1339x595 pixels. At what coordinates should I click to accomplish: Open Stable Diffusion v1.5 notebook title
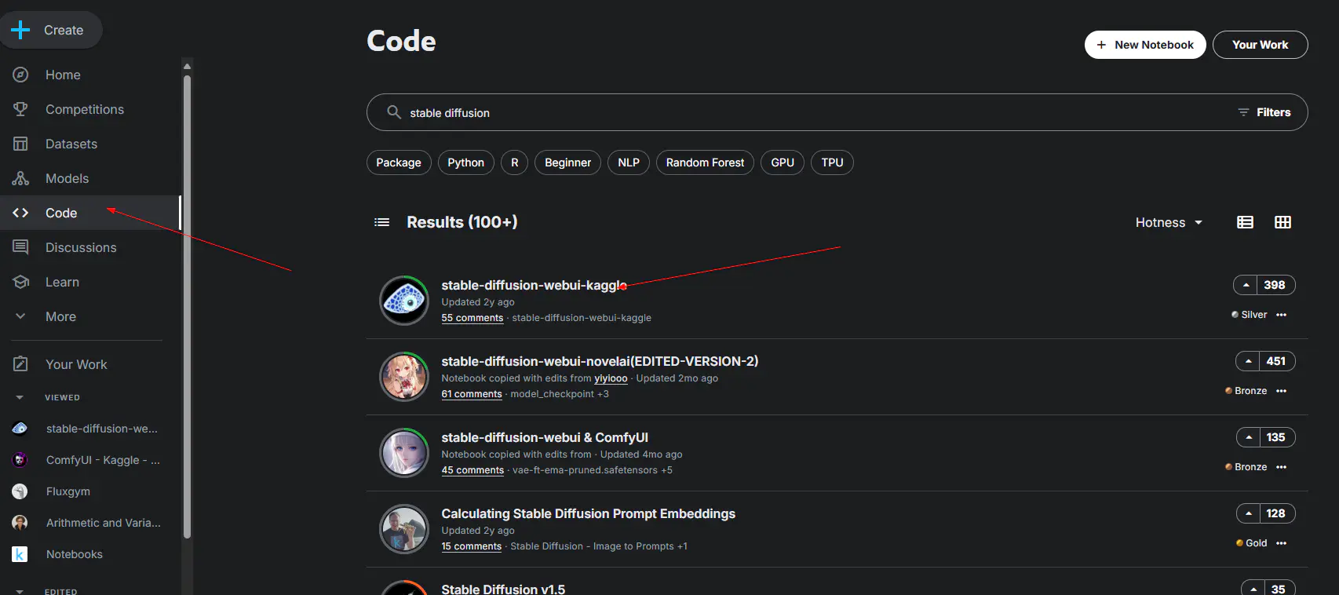pos(503,589)
